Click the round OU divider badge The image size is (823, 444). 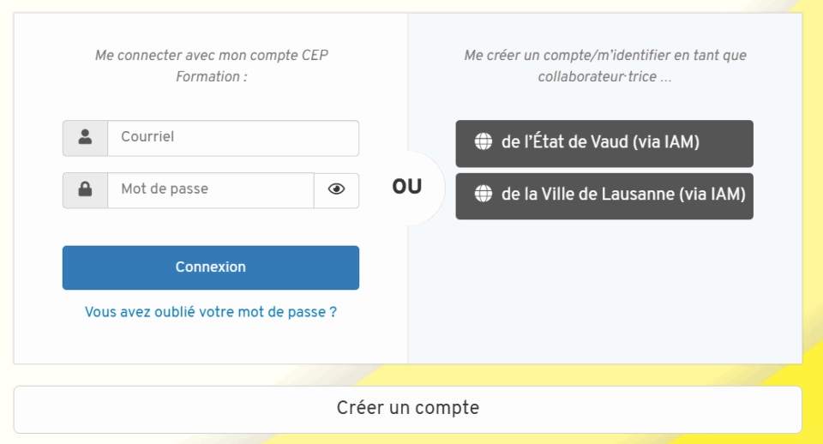tap(407, 187)
